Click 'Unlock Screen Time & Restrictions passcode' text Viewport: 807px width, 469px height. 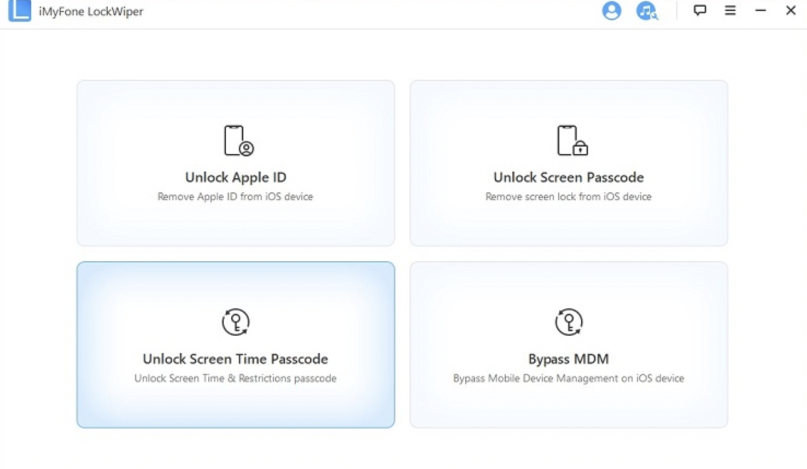(x=236, y=378)
